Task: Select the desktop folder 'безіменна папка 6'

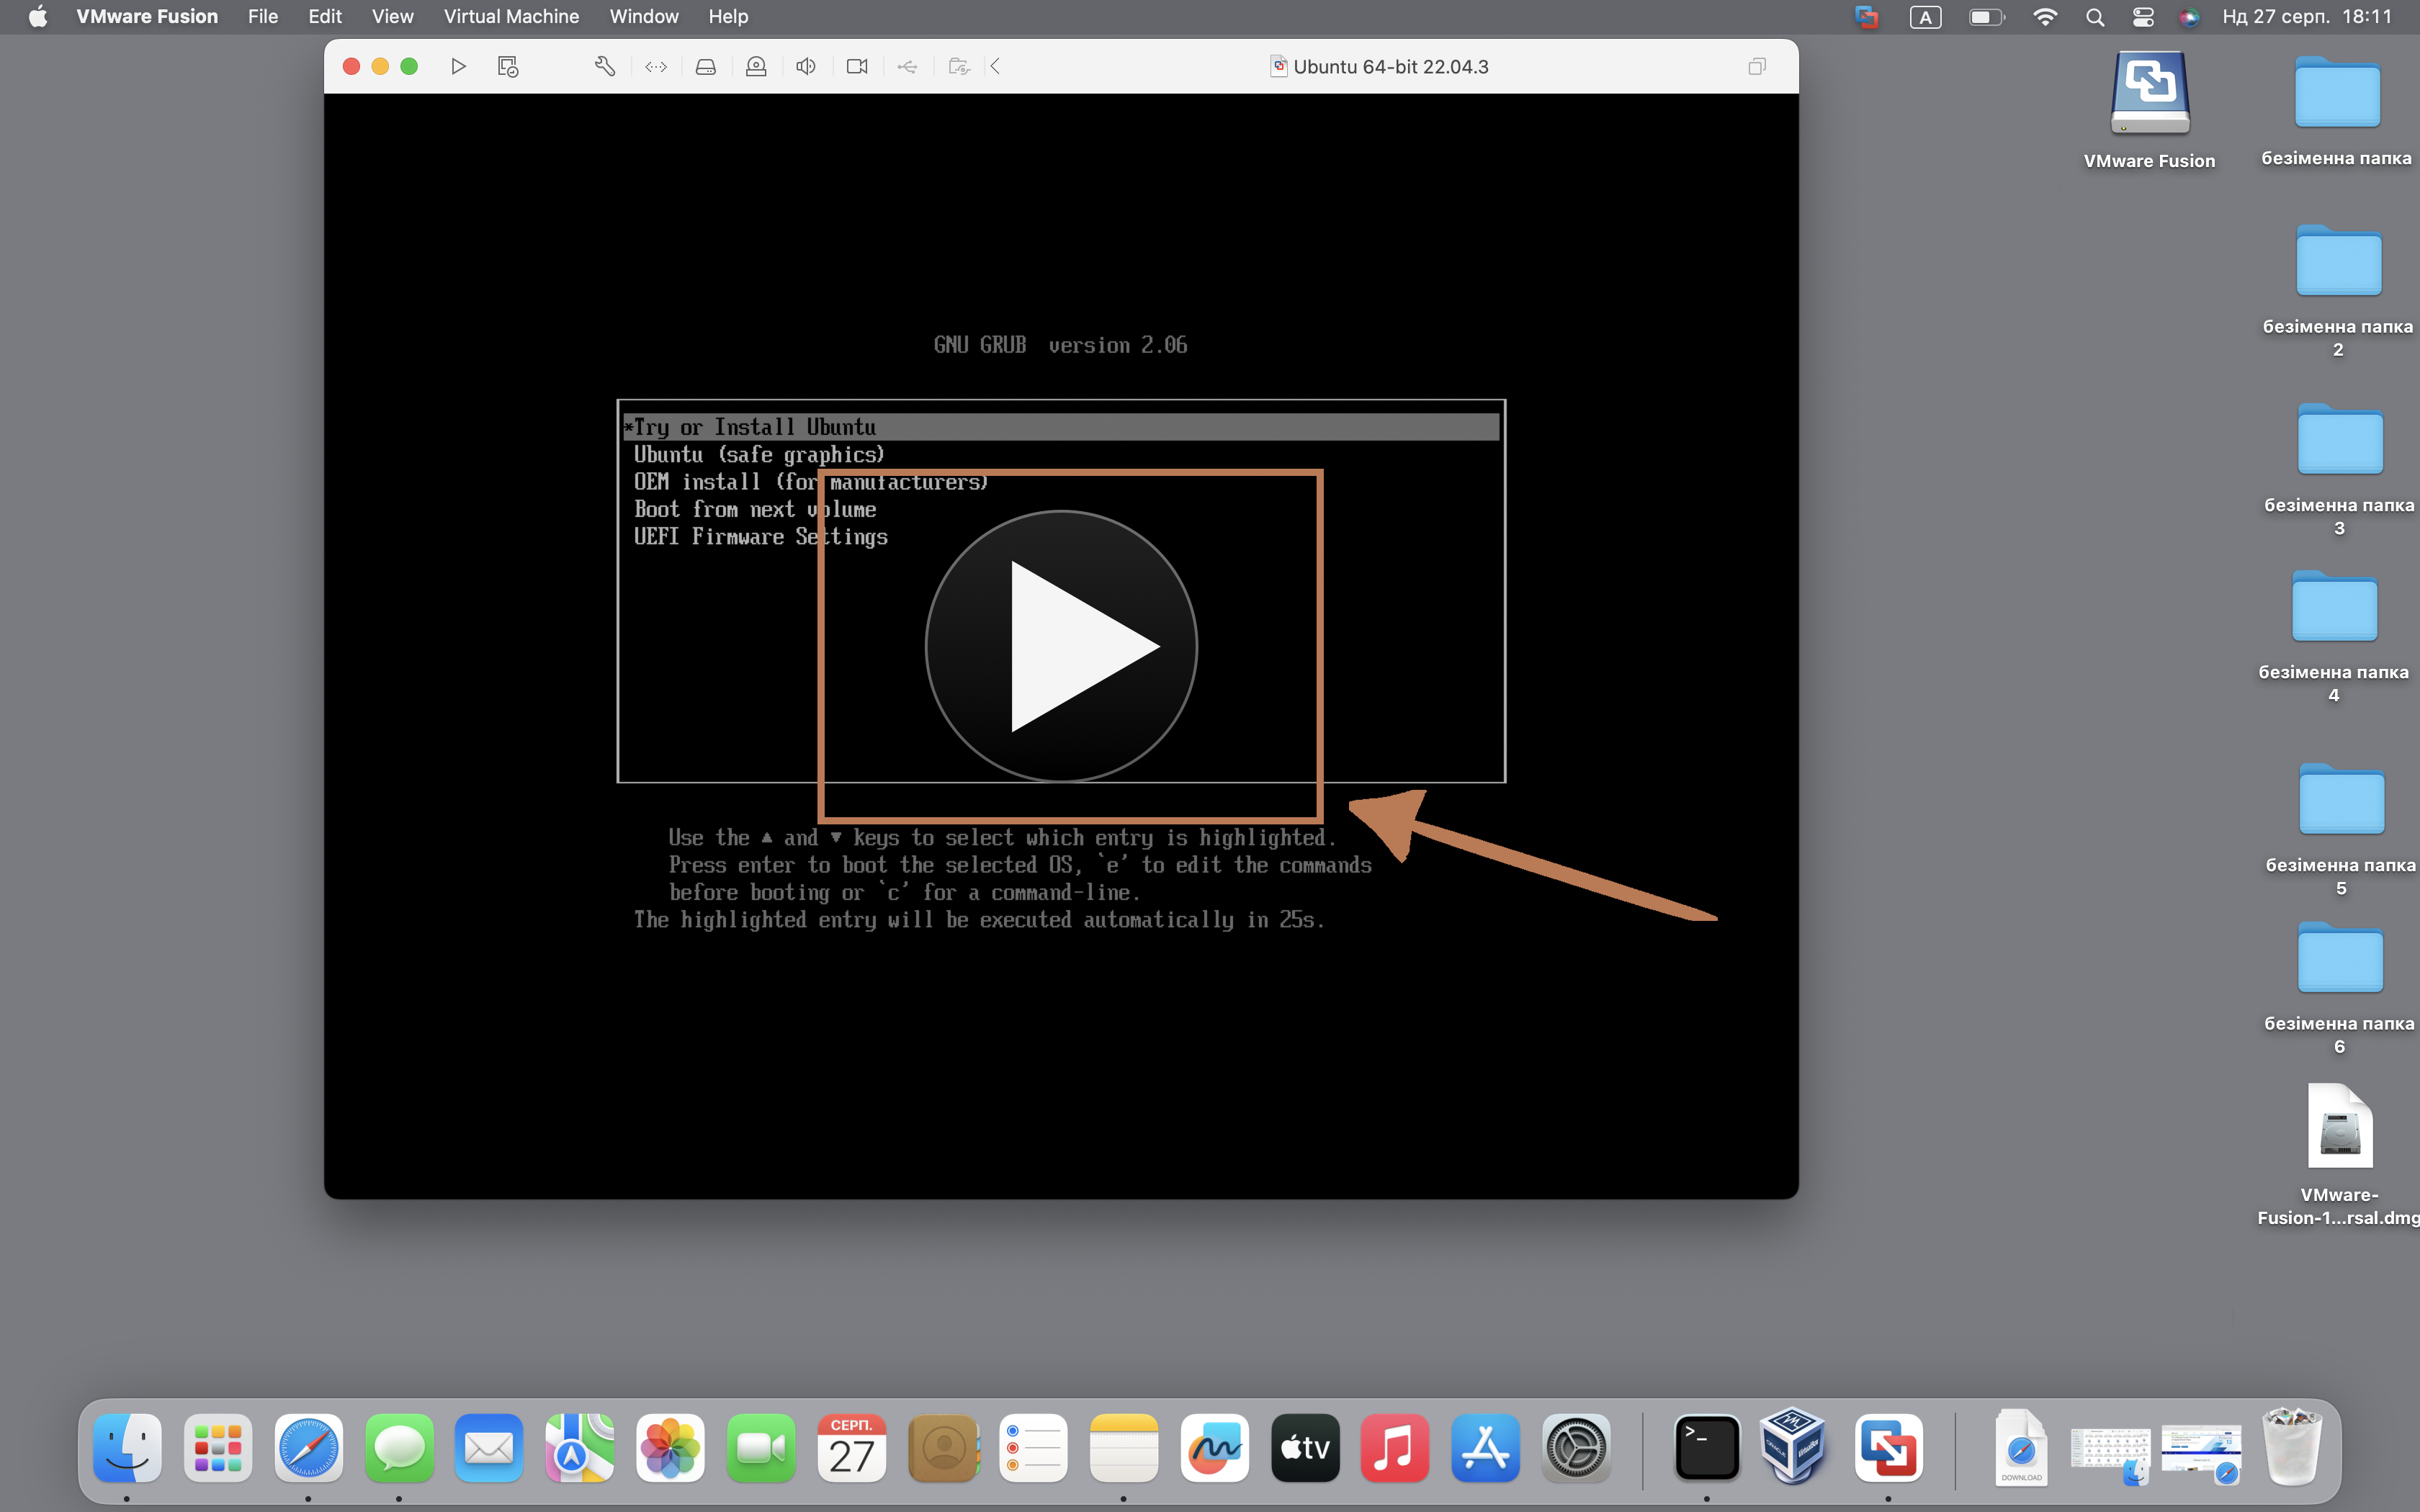Action: click(2339, 959)
